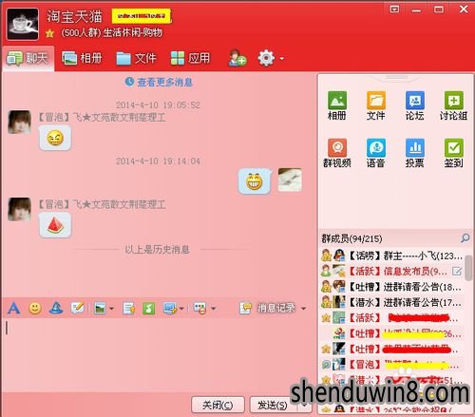Expand the send picture dropdown arrow

[x=111, y=308]
